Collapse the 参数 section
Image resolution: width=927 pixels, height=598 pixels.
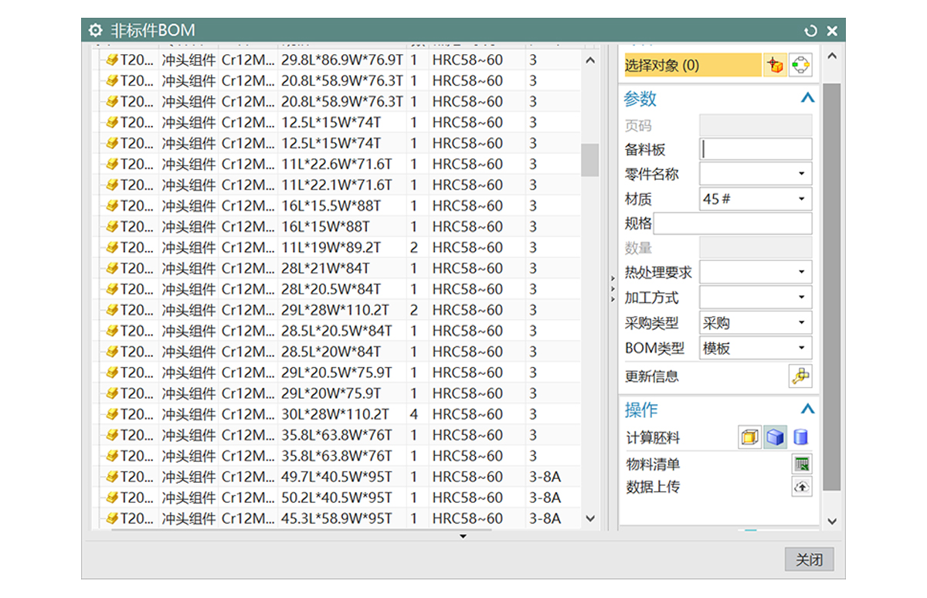coord(807,98)
